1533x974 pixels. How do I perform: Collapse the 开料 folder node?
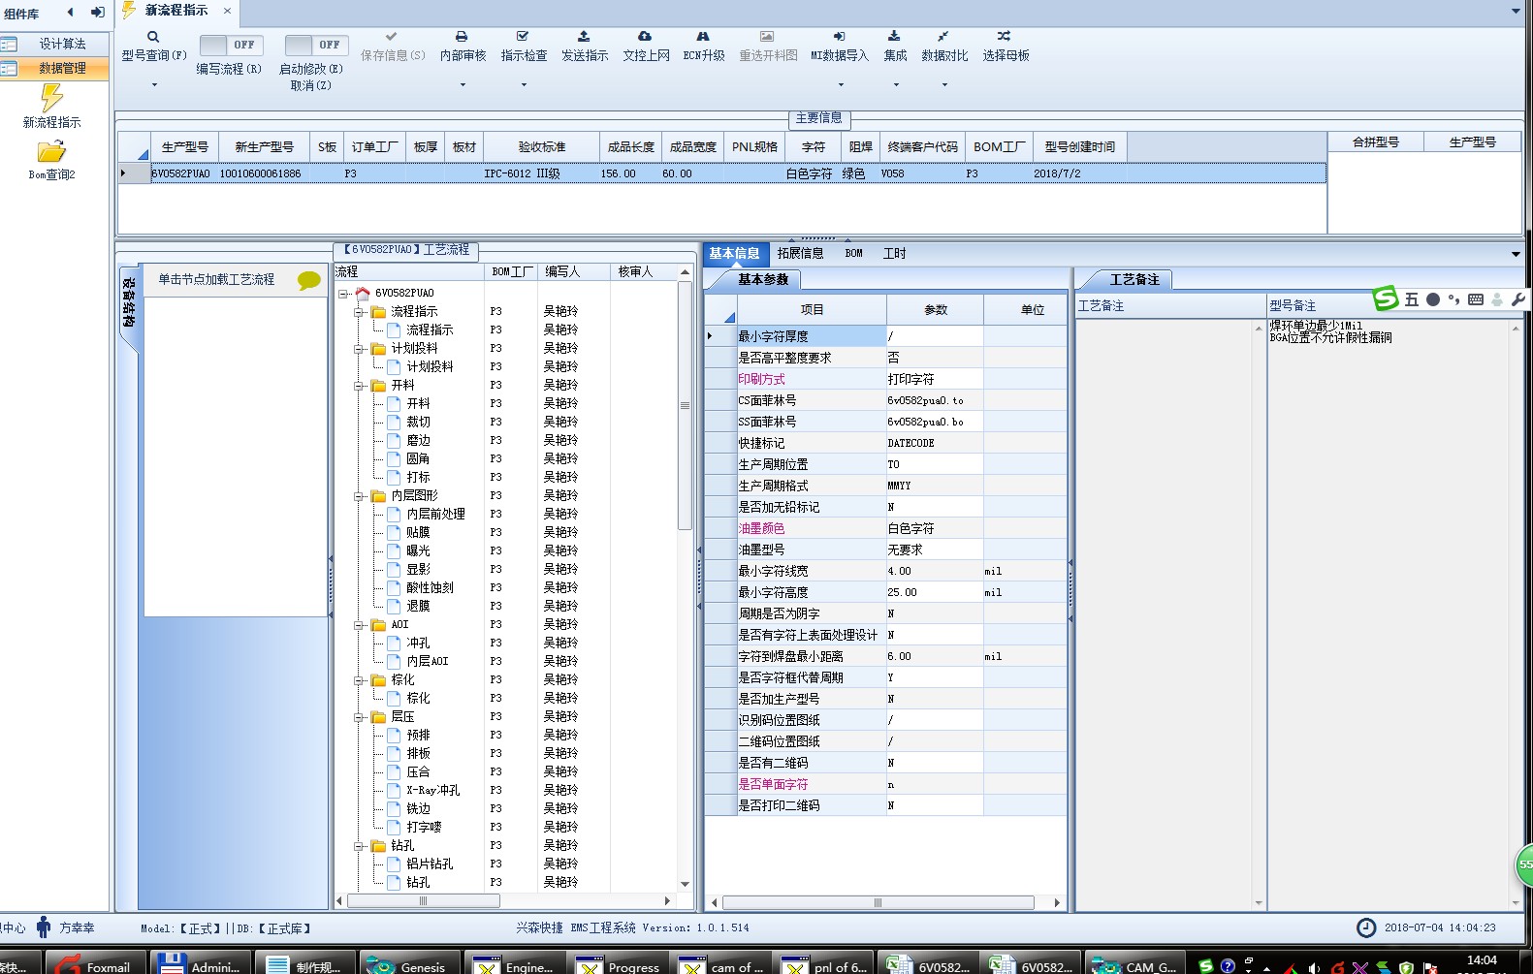tap(359, 386)
